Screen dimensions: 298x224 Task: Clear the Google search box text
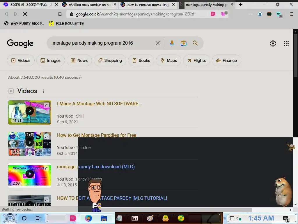point(157,43)
